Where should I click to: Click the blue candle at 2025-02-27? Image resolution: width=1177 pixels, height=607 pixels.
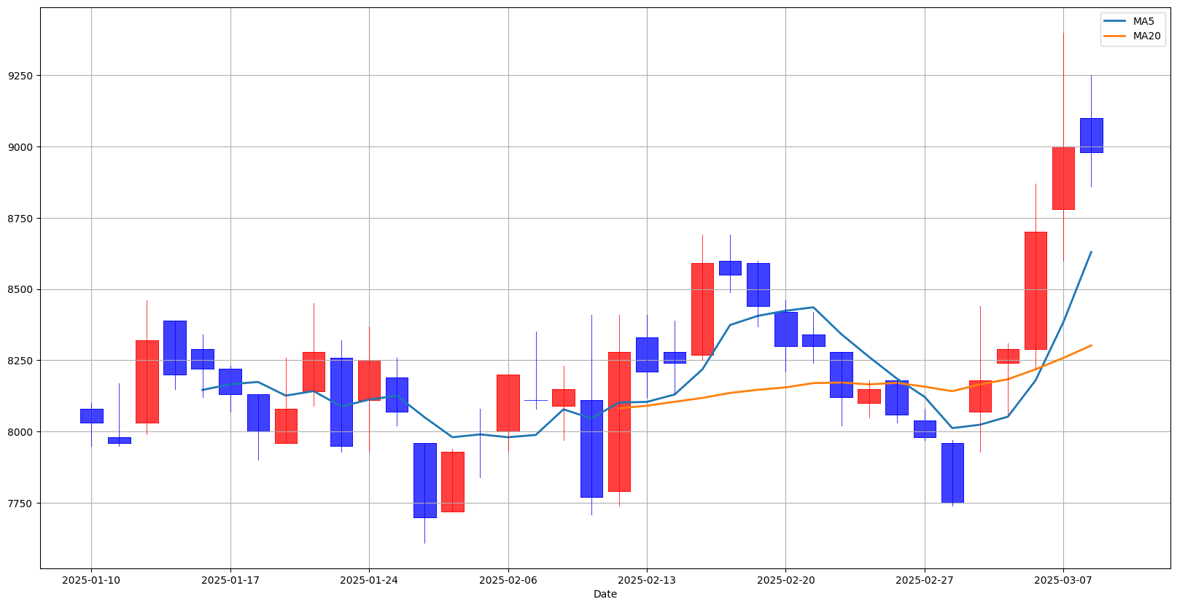(x=925, y=428)
